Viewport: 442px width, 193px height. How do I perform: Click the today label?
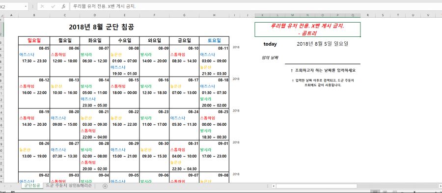tap(270, 44)
